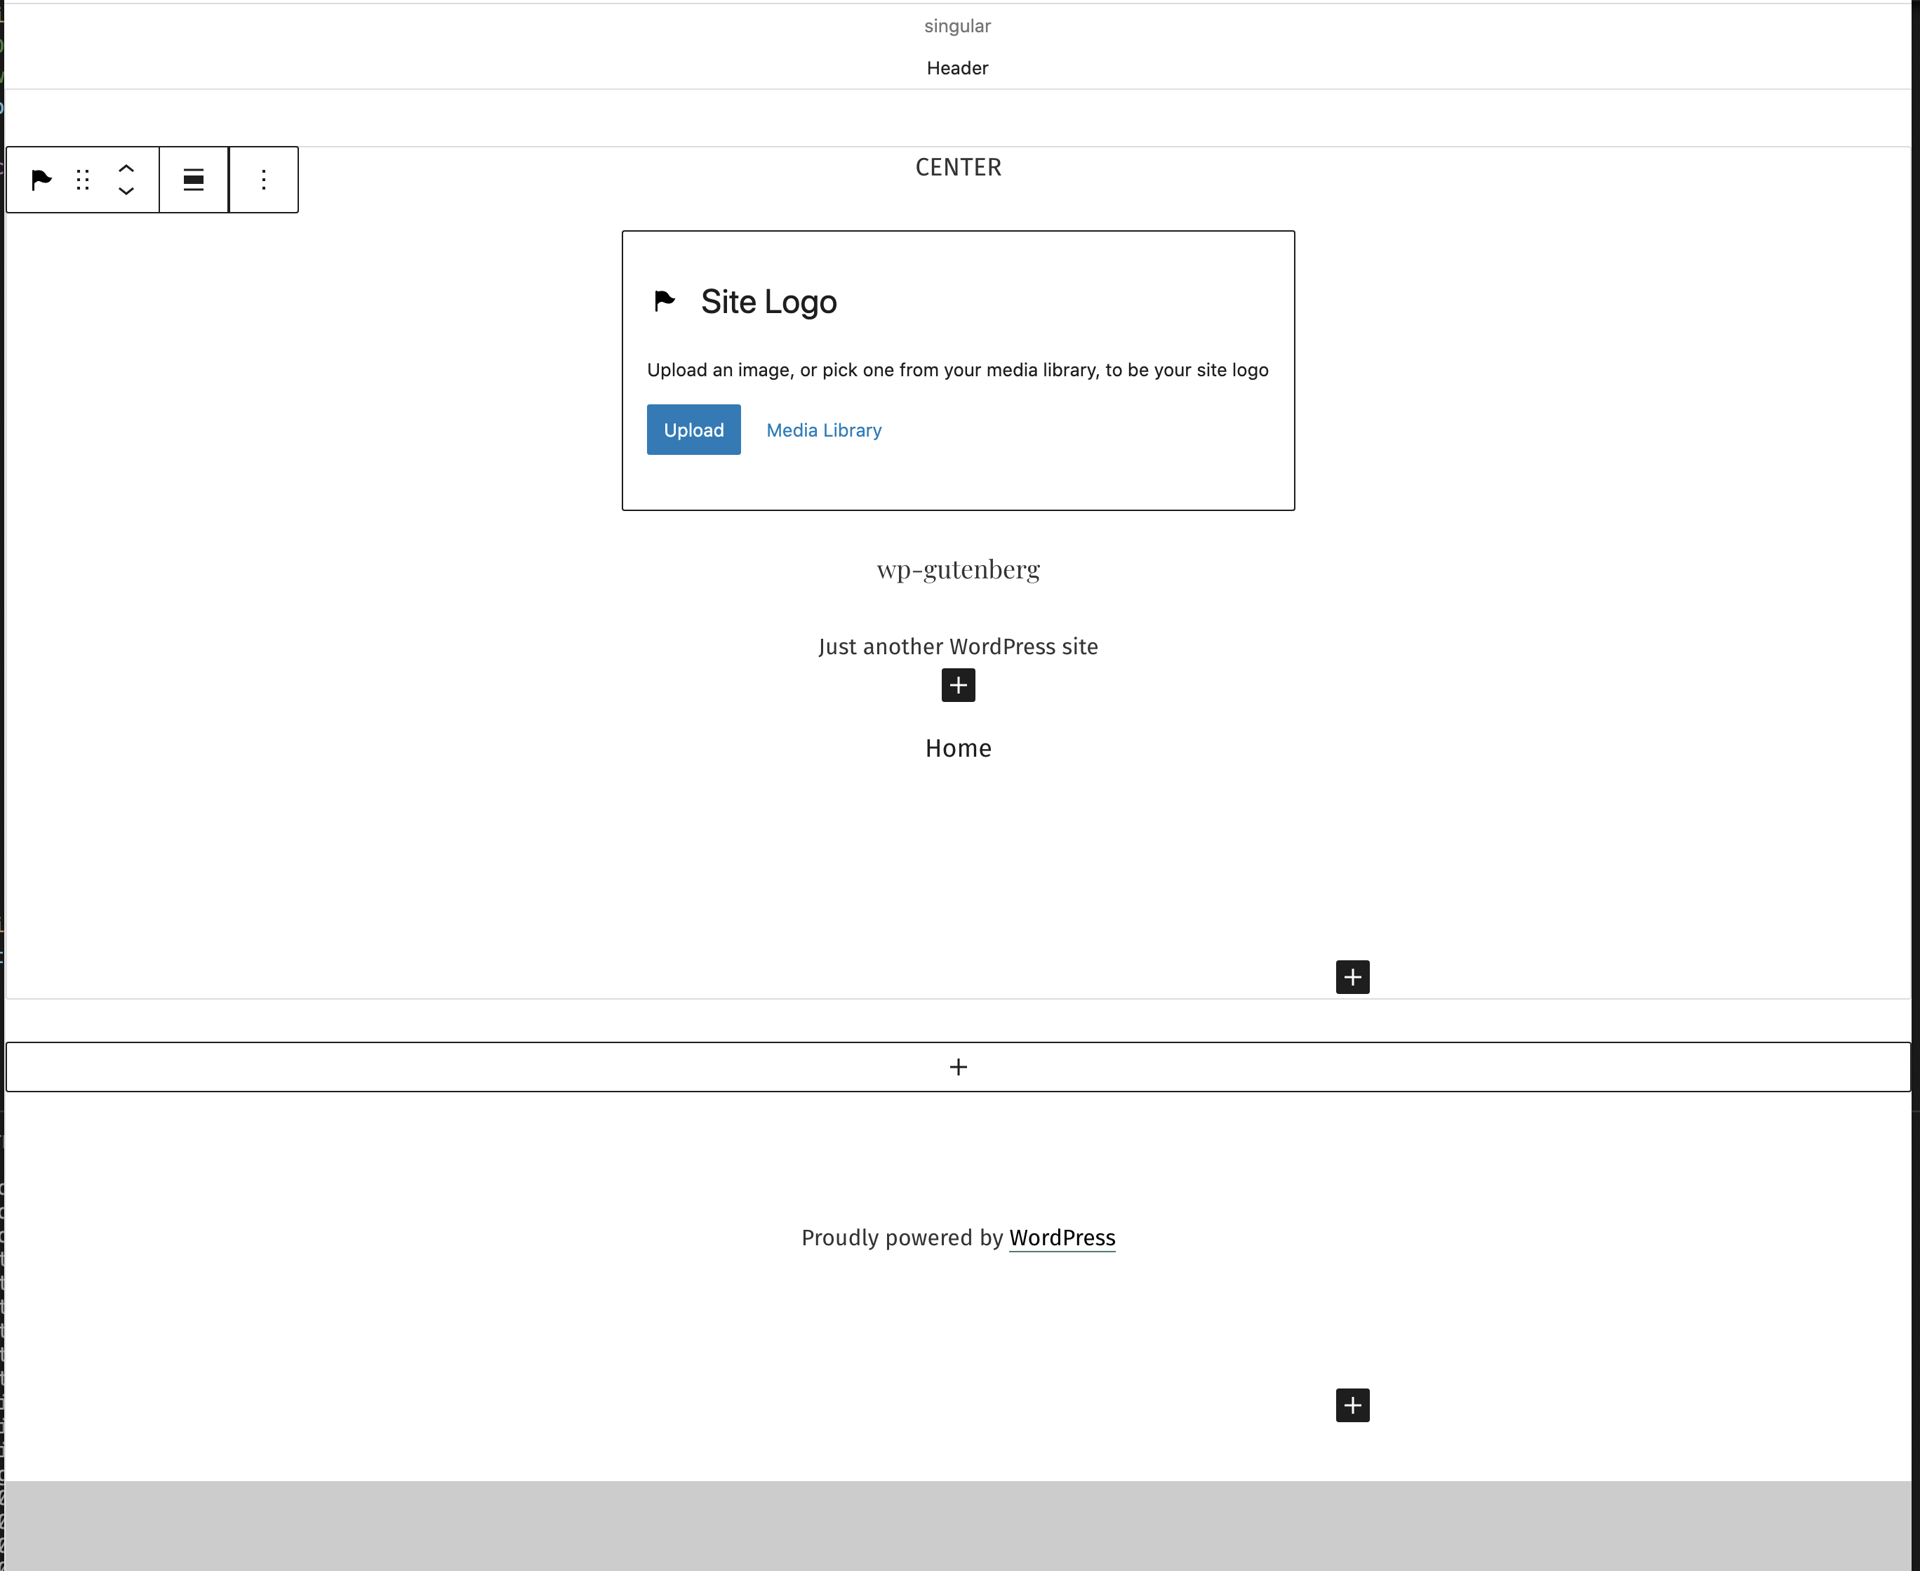Click the flag icon beside Site Logo heading
Viewport: 1920px width, 1571px height.
click(665, 301)
